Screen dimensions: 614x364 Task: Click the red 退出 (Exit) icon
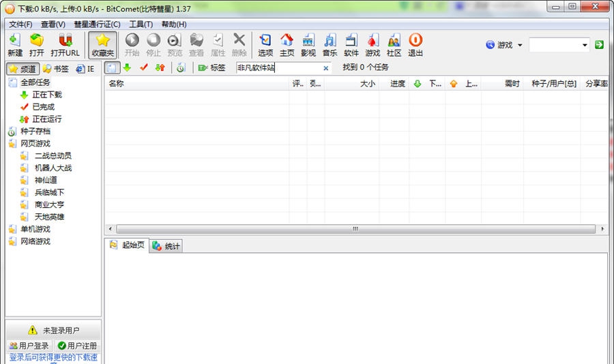(415, 45)
